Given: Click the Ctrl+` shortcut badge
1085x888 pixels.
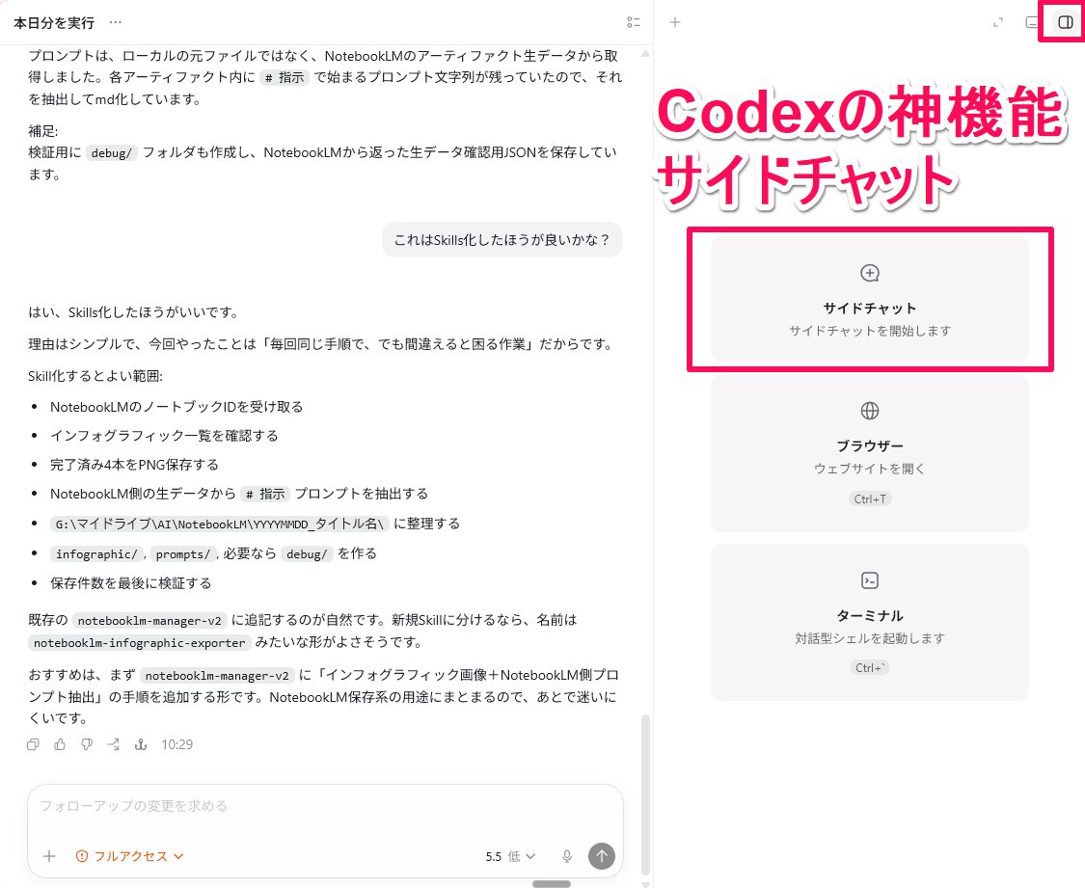Looking at the screenshot, I should coord(870,667).
